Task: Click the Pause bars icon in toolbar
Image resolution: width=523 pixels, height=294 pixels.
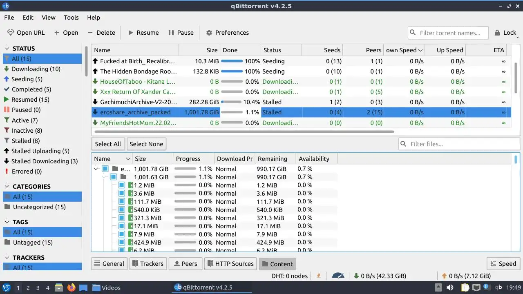Action: [x=171, y=33]
